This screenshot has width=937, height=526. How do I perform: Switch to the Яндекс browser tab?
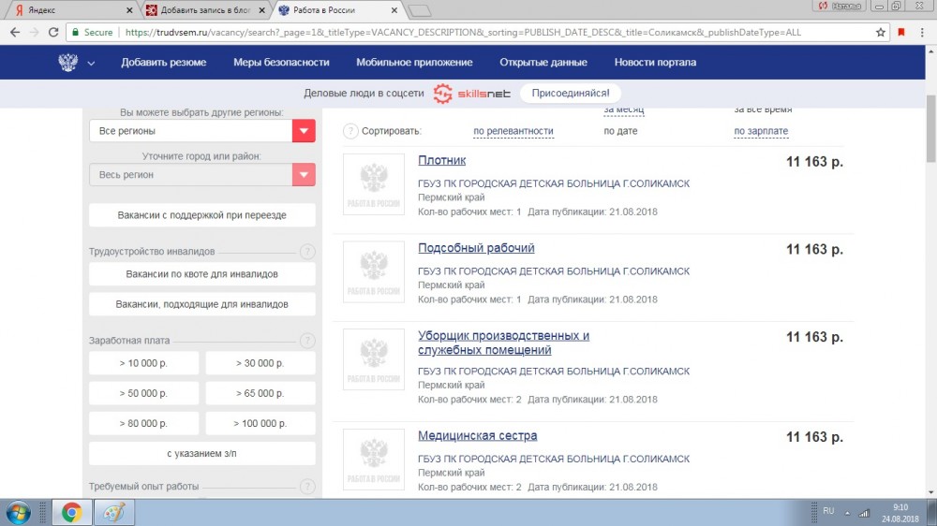tap(66, 10)
